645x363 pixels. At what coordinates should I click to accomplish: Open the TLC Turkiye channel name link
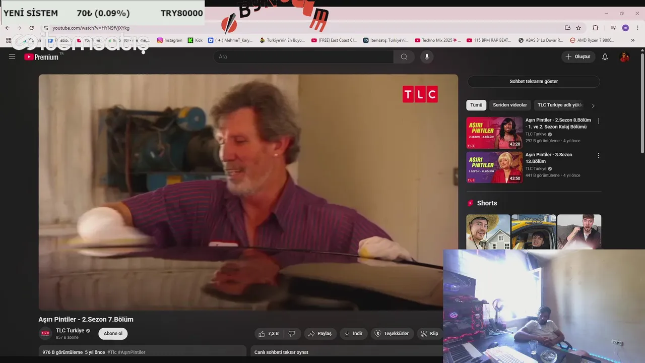pyautogui.click(x=70, y=331)
